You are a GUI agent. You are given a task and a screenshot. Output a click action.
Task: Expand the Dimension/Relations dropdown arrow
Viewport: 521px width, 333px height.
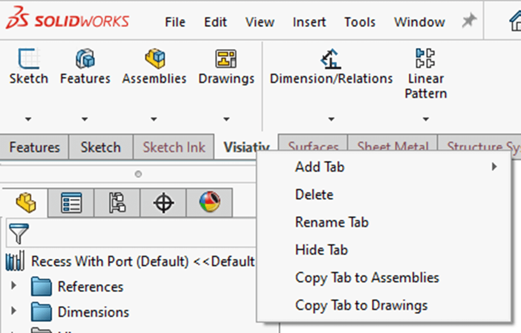tap(331, 119)
